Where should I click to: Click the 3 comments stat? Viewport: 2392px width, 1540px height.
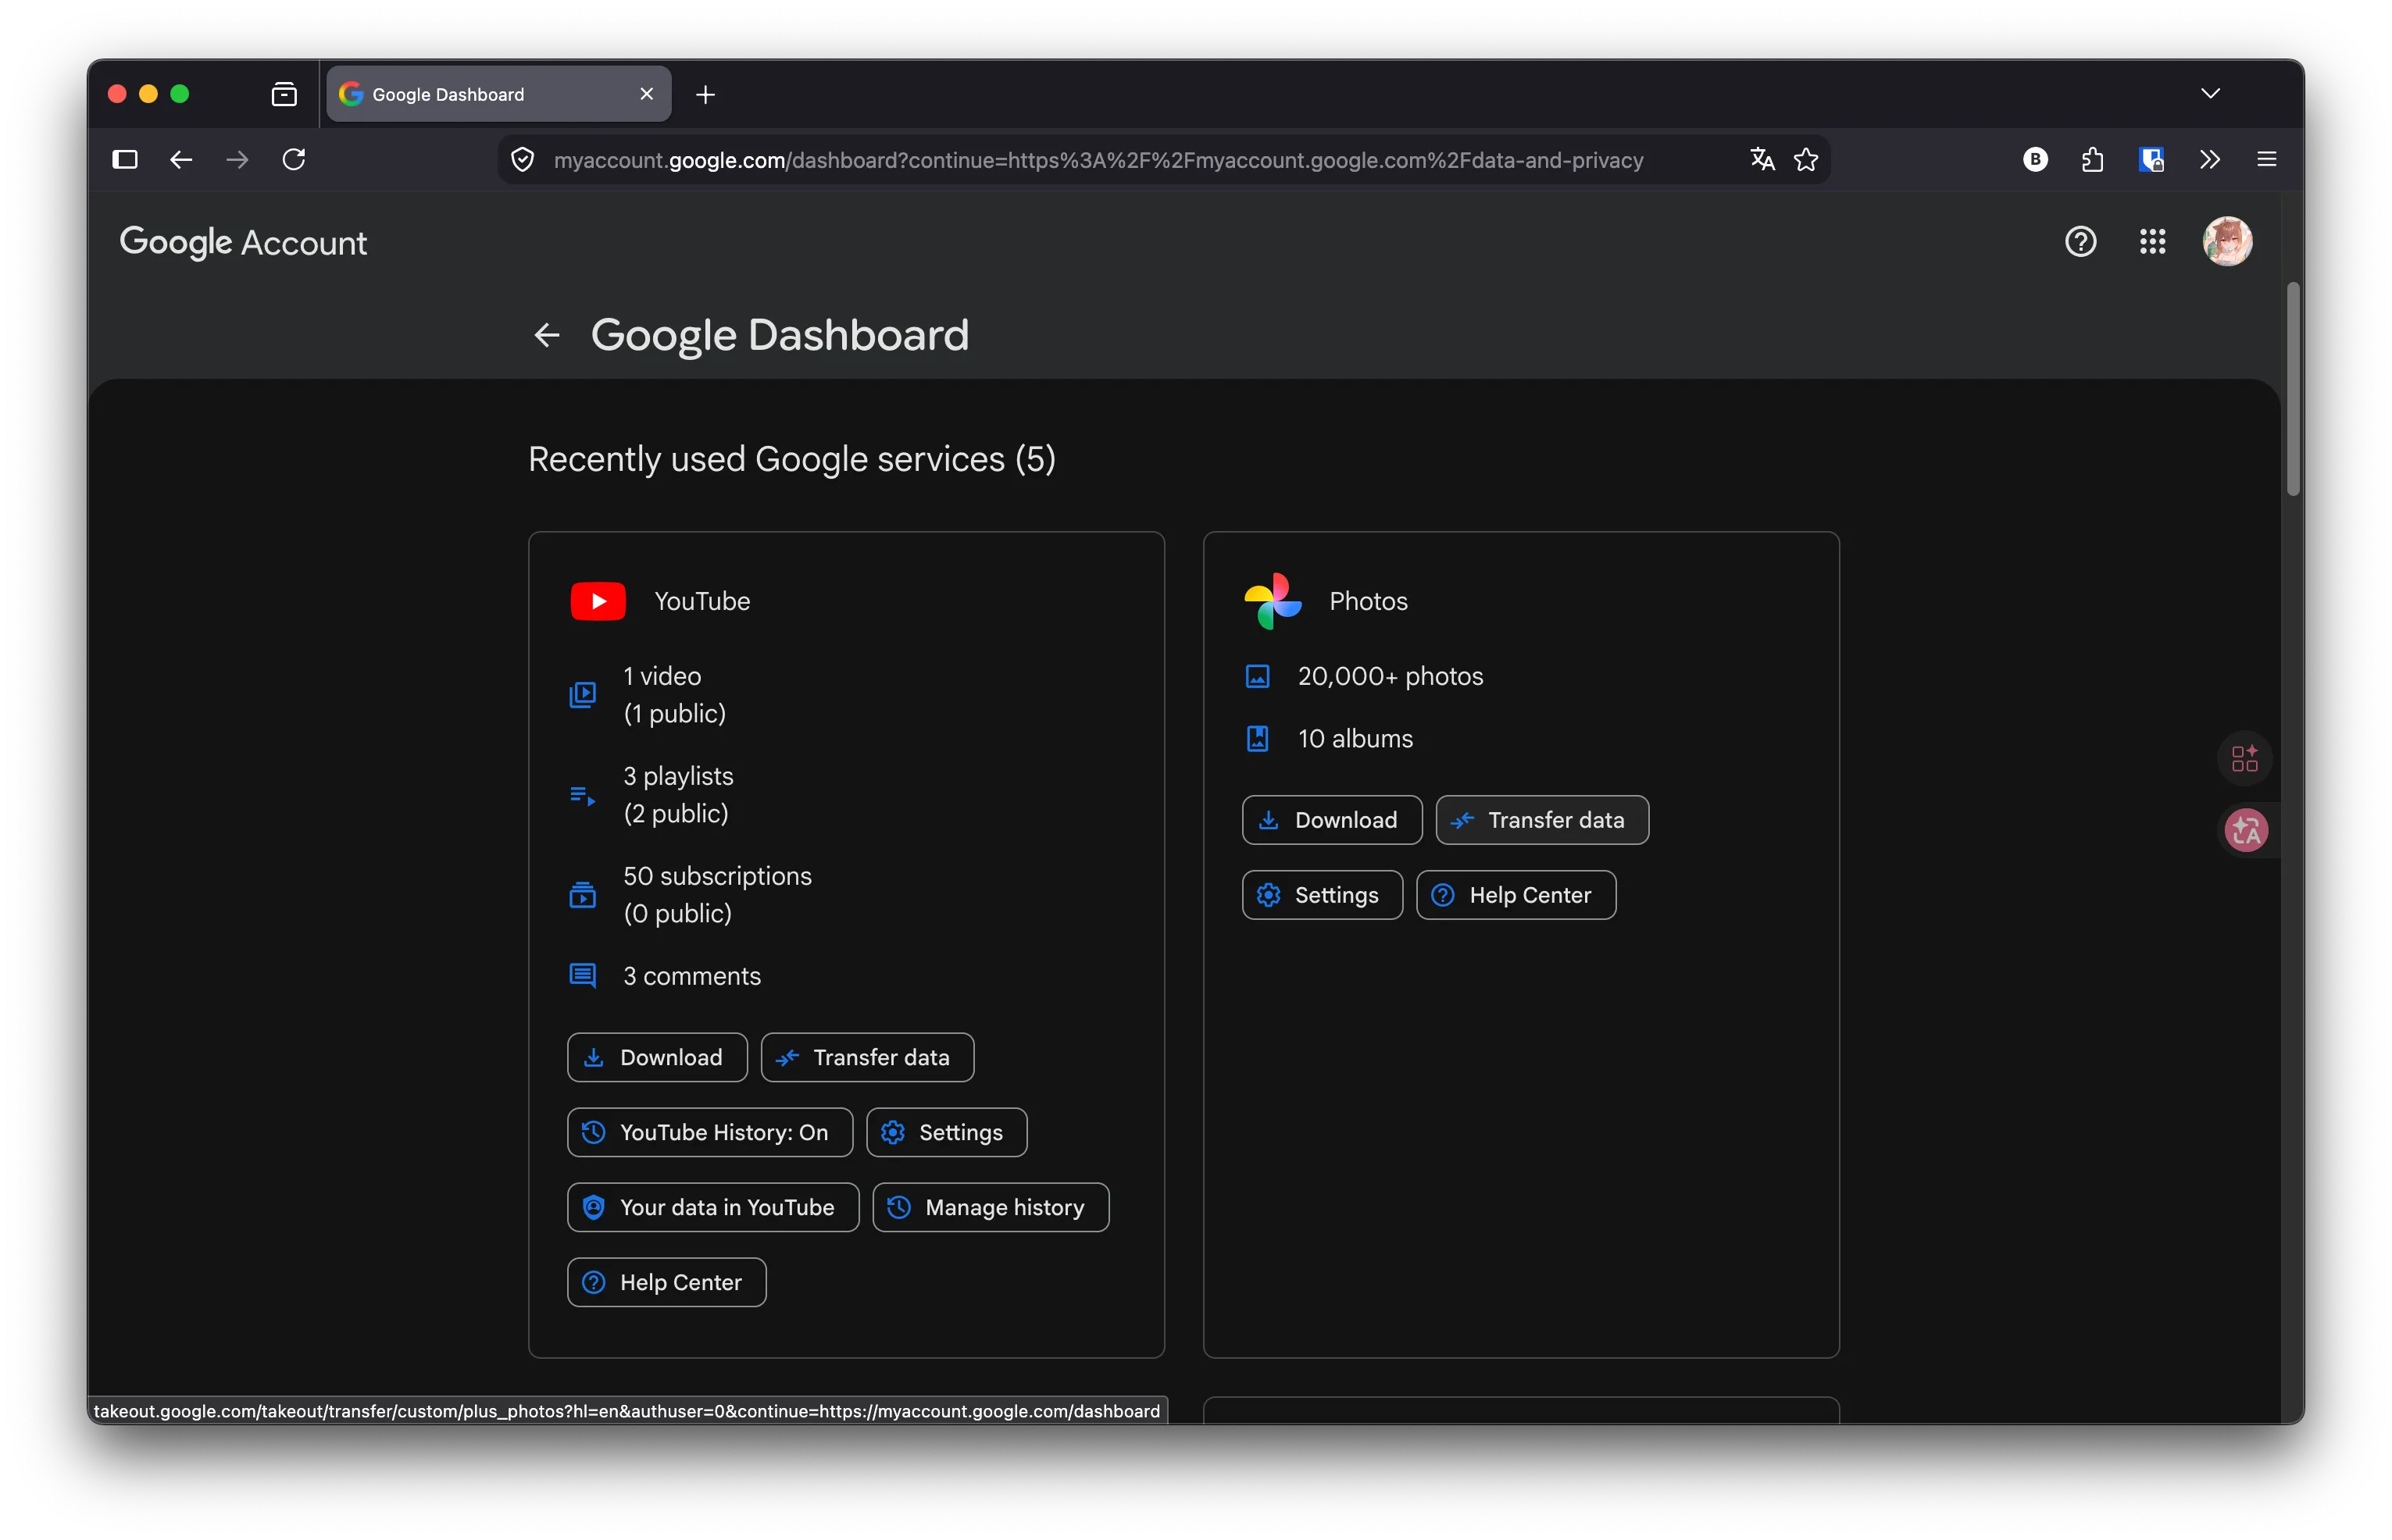[x=691, y=976]
